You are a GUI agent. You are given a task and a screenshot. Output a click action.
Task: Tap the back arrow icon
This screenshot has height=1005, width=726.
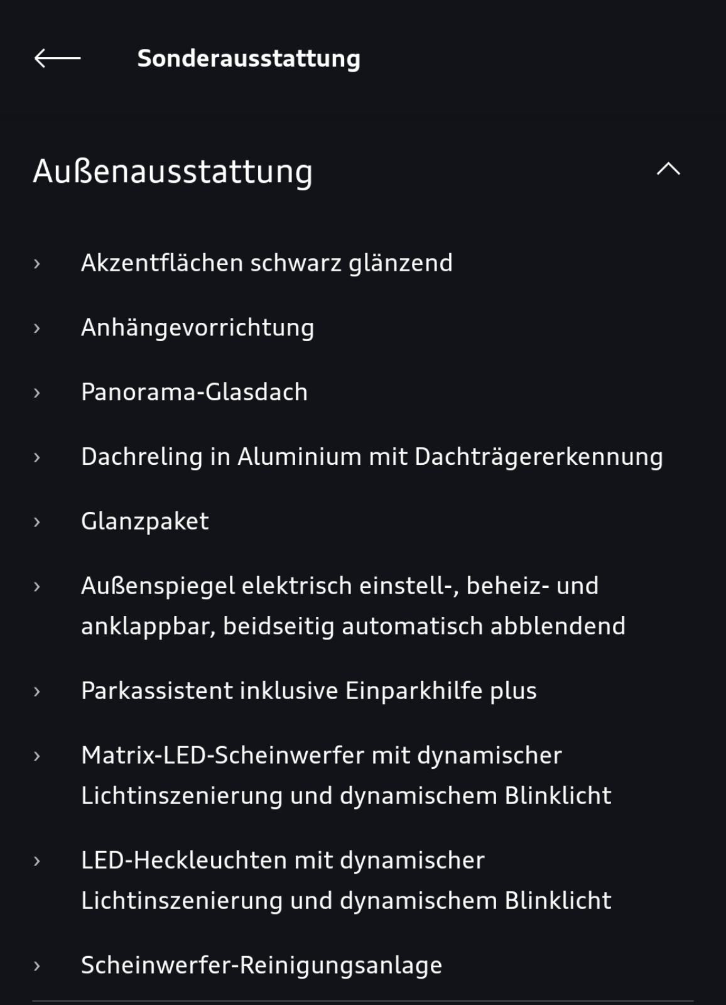pos(57,58)
